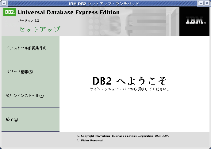This screenshot has width=211, height=149.
Task: Select リリース情報 in the side menu
Action: coord(30,72)
